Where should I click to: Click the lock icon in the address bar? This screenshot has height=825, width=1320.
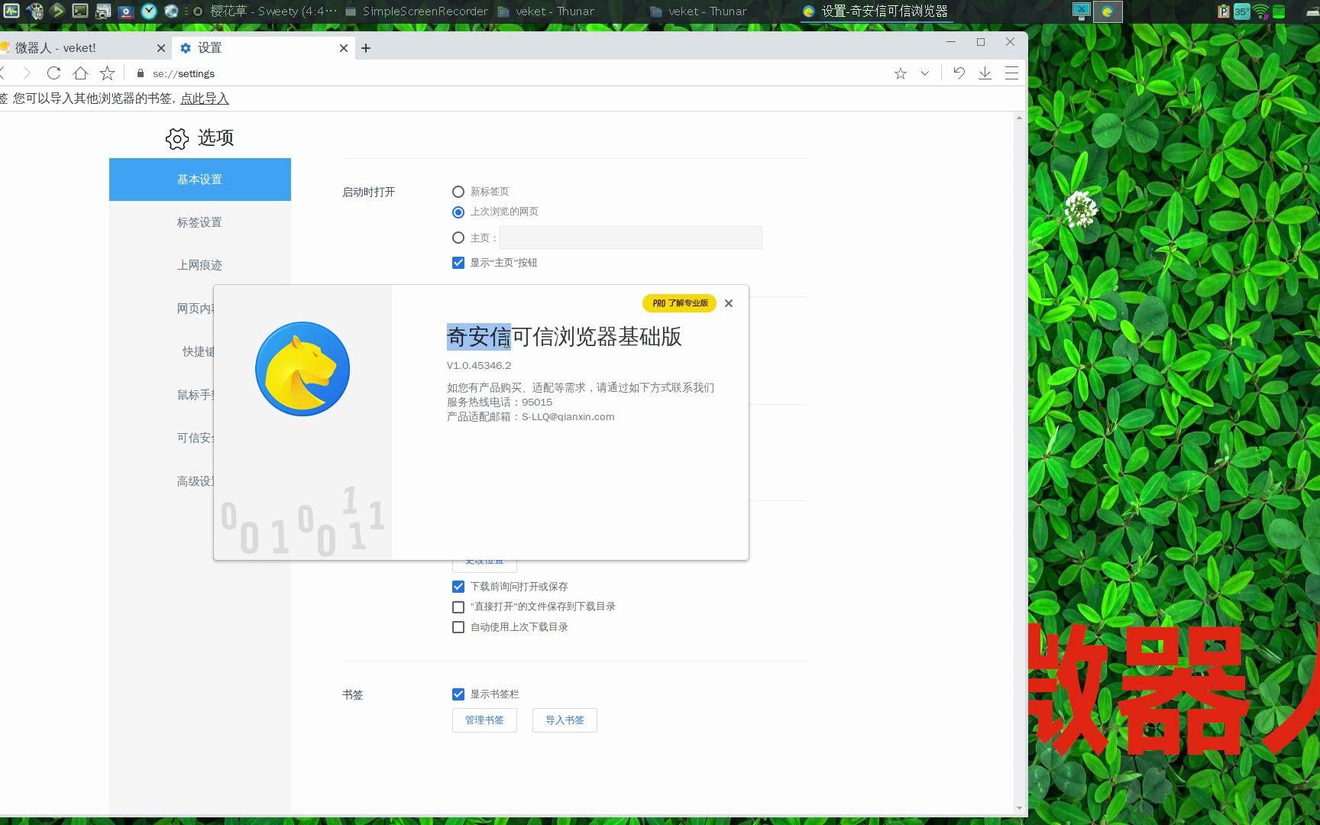tap(140, 73)
